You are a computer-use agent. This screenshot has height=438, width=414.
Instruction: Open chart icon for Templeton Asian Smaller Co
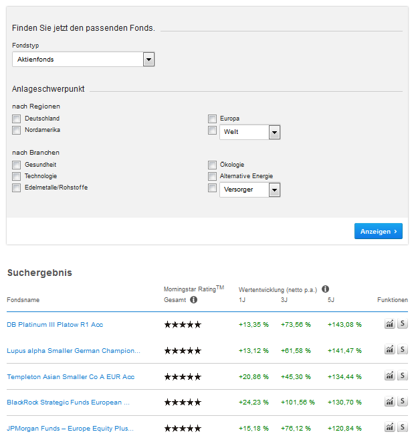(390, 376)
